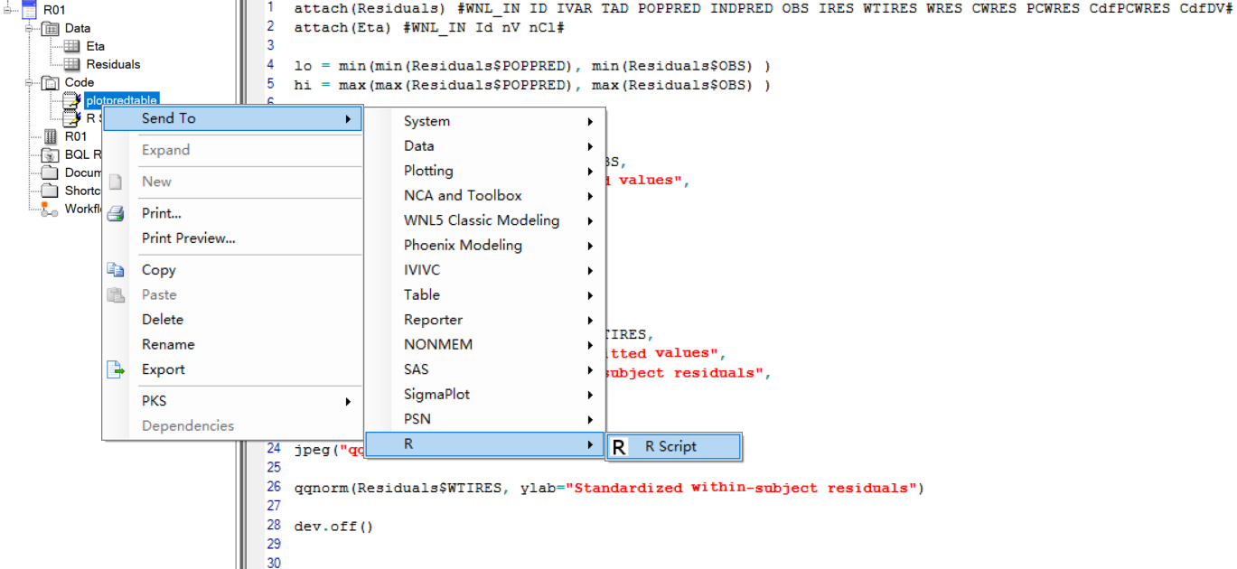The height and width of the screenshot is (569, 1237).
Task: Open the IVIVC submenu entry
Action: pos(485,270)
